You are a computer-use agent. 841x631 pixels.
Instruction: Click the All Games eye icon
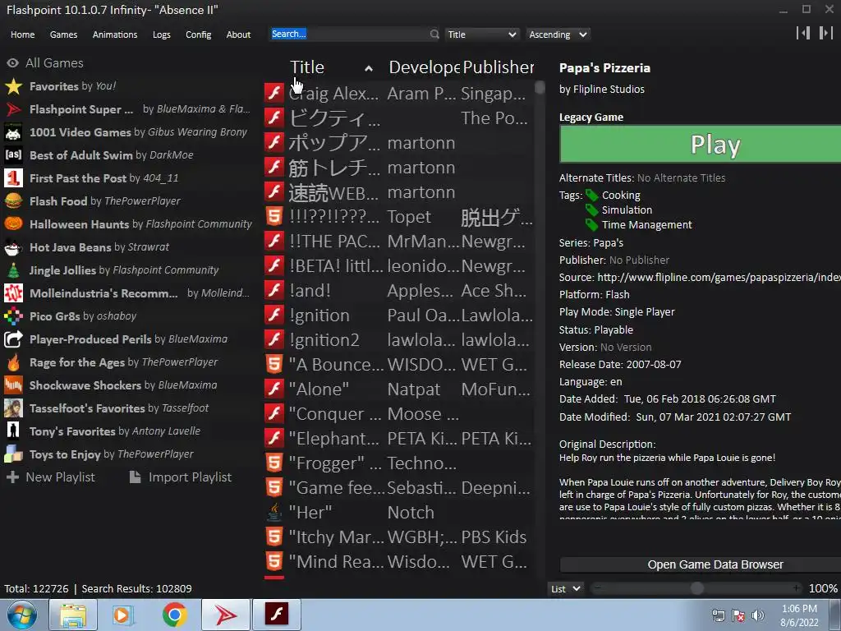[x=13, y=62]
